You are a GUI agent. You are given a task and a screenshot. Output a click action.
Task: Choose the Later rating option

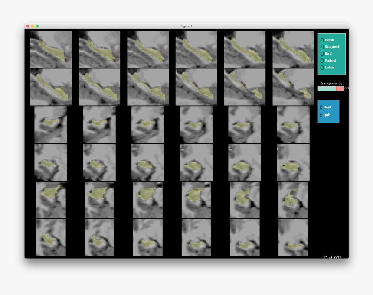pyautogui.click(x=322, y=68)
